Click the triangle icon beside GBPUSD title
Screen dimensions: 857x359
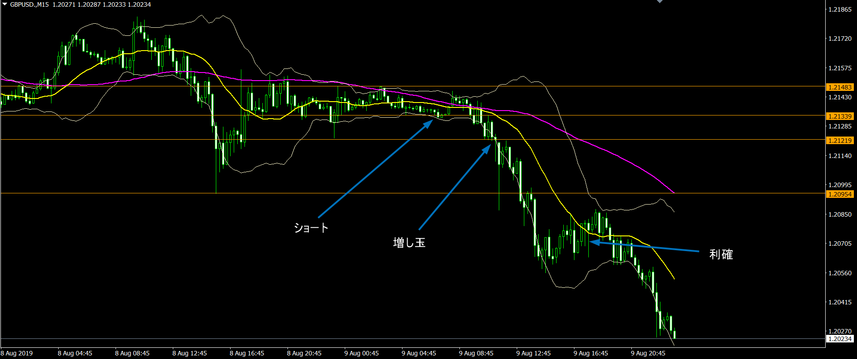point(5,4)
